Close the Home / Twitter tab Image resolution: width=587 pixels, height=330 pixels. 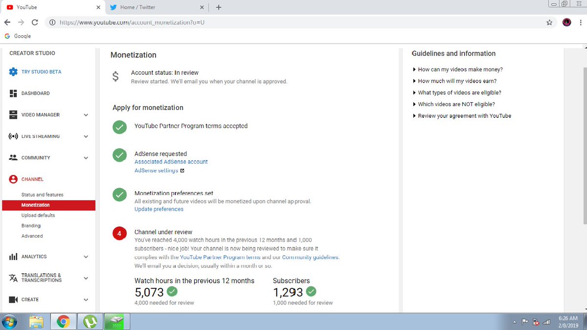203,7
